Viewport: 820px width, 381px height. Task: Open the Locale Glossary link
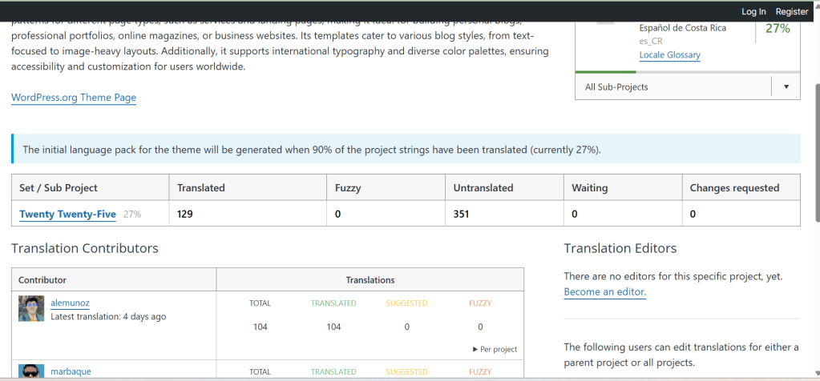(670, 54)
